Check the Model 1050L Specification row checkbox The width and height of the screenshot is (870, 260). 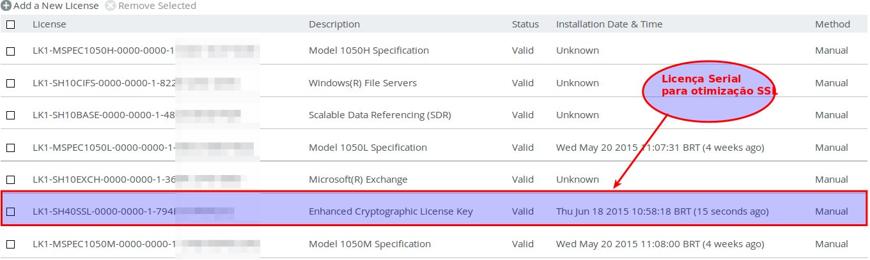pyautogui.click(x=10, y=148)
